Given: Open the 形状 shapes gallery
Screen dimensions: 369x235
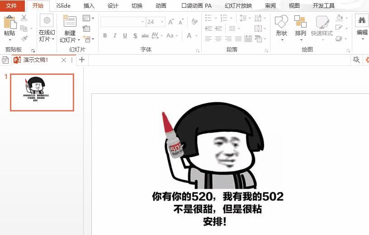Looking at the screenshot, I should [x=281, y=28].
